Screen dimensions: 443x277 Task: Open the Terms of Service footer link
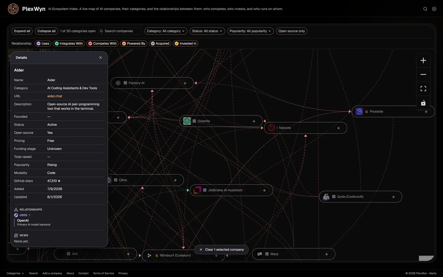(103, 273)
